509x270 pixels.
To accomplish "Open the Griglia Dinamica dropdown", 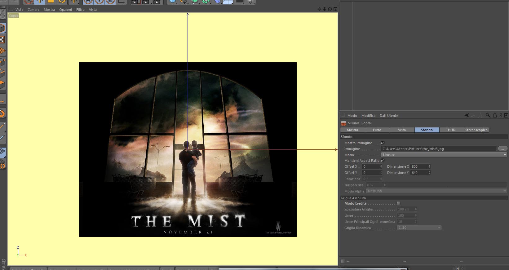I will 419,228.
